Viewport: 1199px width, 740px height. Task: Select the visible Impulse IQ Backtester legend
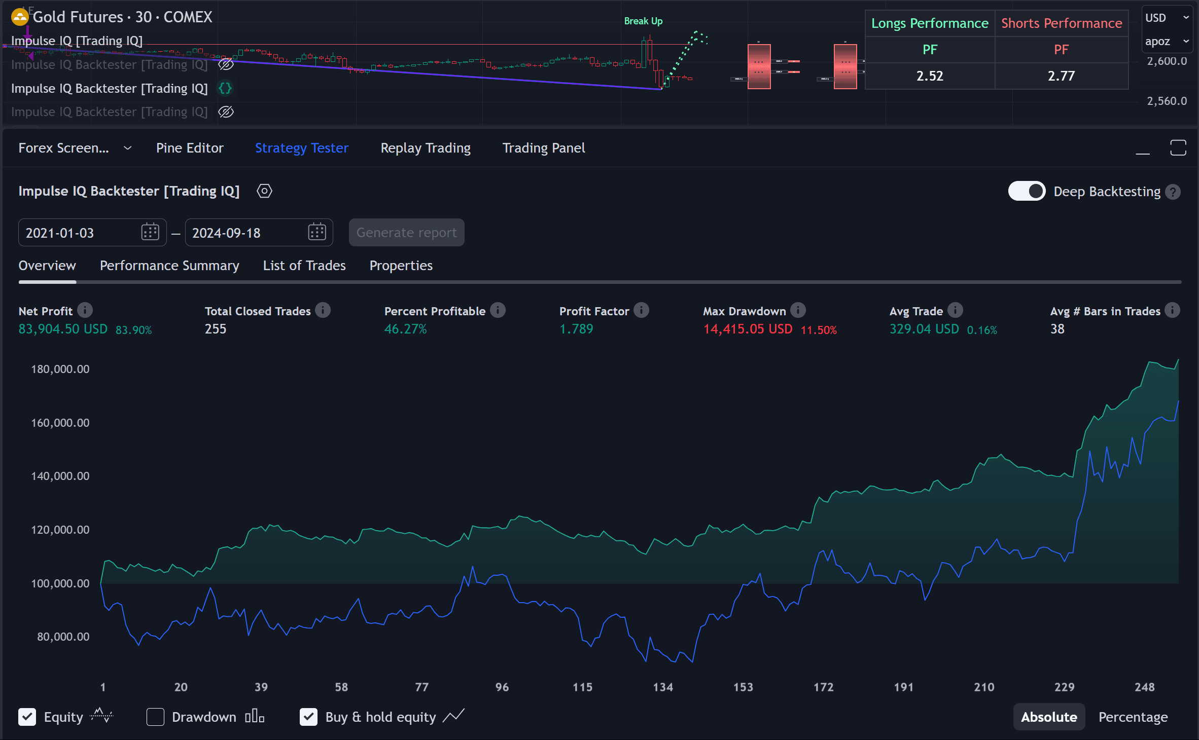[x=110, y=88]
